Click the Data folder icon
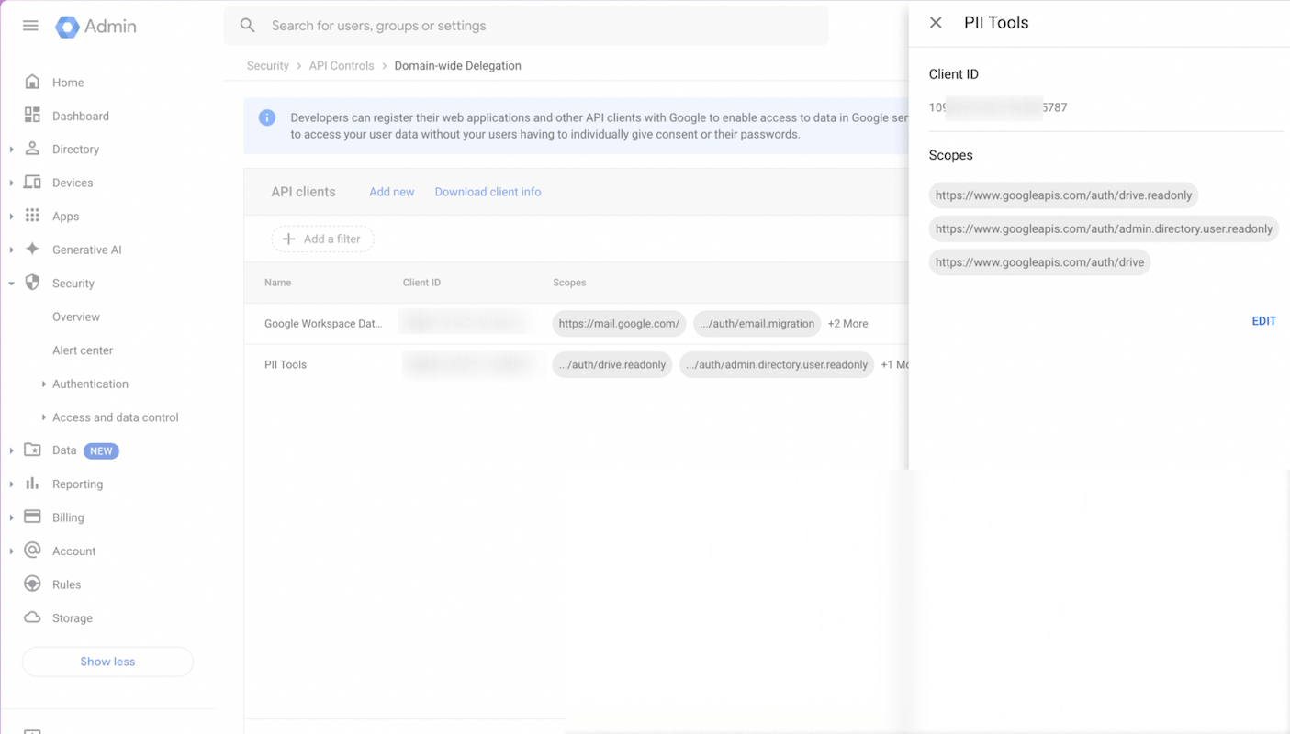The width and height of the screenshot is (1290, 734). (x=32, y=450)
